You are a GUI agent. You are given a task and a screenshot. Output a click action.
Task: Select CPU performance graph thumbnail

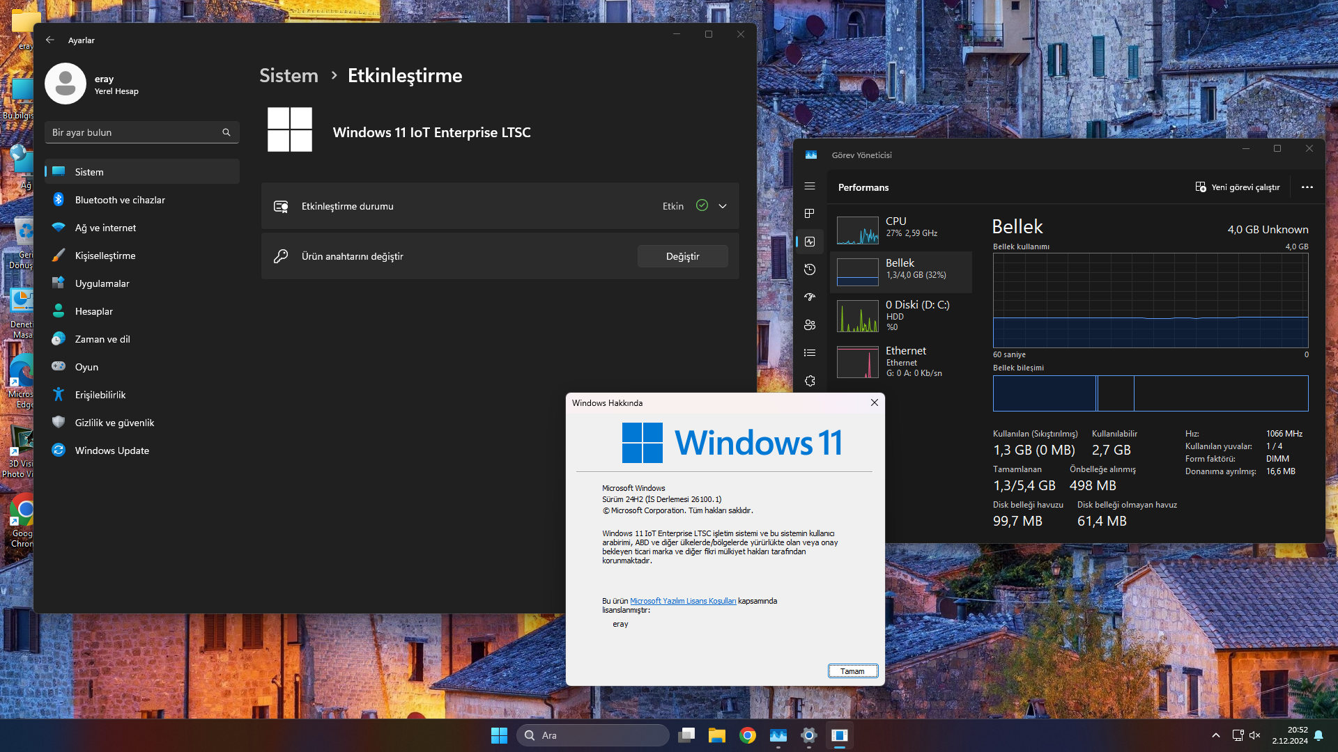858,230
